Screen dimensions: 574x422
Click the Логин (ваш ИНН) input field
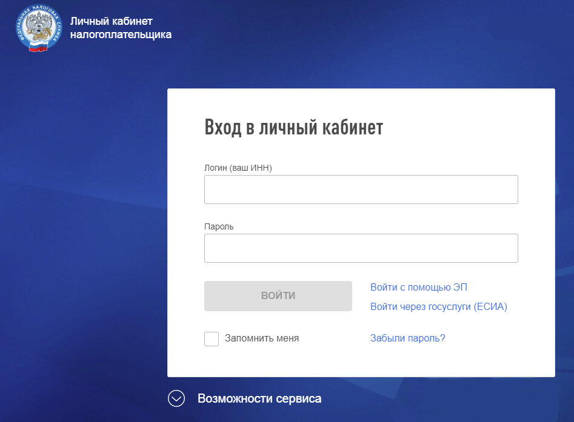(361, 189)
